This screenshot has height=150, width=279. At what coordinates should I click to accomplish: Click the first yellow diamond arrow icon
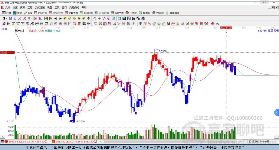click(x=65, y=18)
